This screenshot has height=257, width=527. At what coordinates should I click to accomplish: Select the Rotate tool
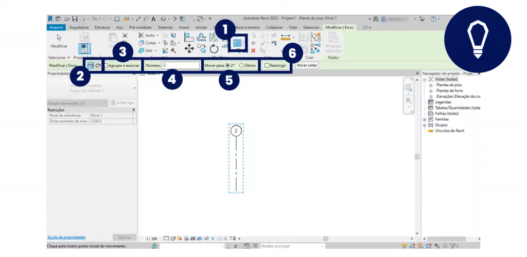click(214, 49)
